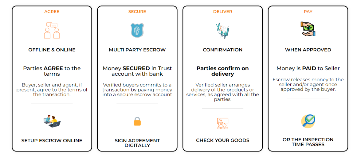The image size is (361, 161).
Task: Click the hands exchanging money icon
Action: point(308,29)
